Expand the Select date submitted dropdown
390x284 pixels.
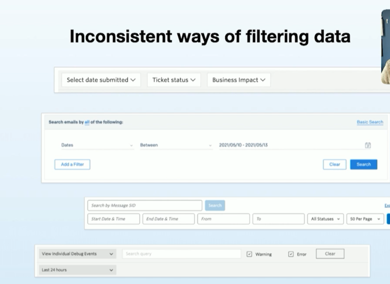tap(101, 80)
